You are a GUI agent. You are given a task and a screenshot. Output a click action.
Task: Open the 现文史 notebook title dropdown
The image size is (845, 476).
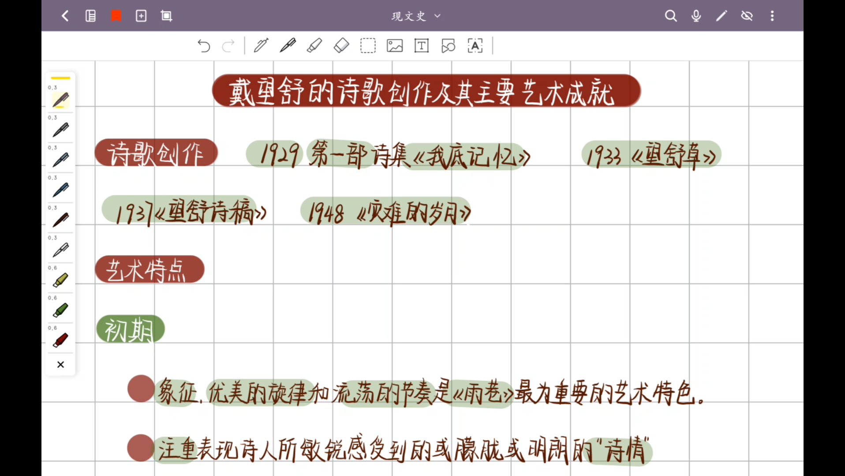point(416,16)
